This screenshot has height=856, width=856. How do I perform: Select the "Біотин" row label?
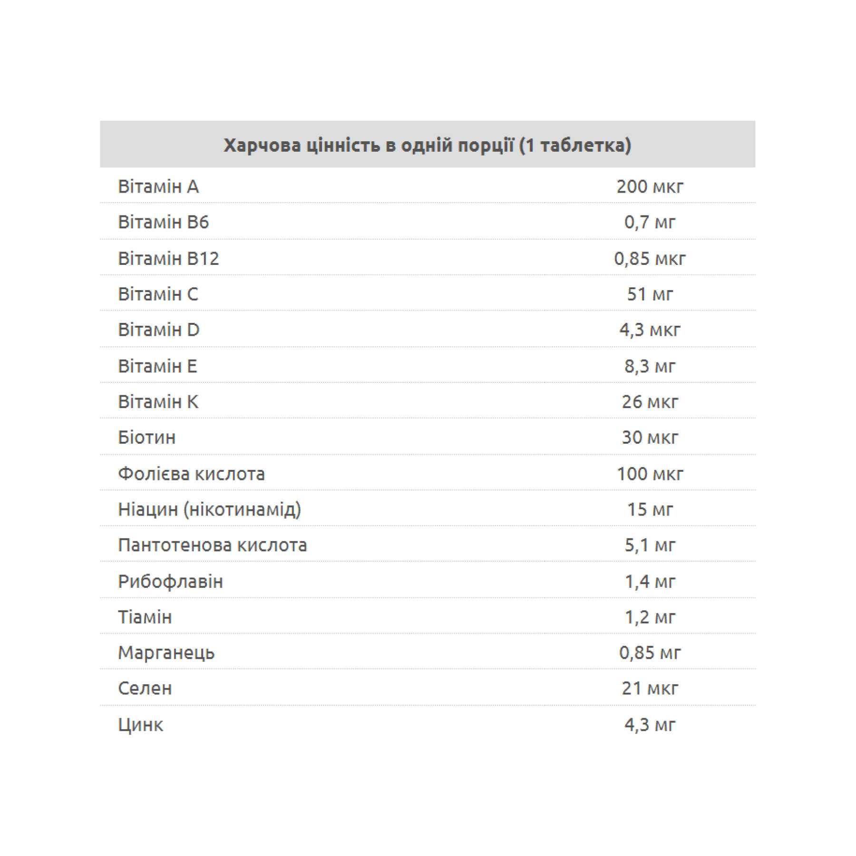(146, 438)
